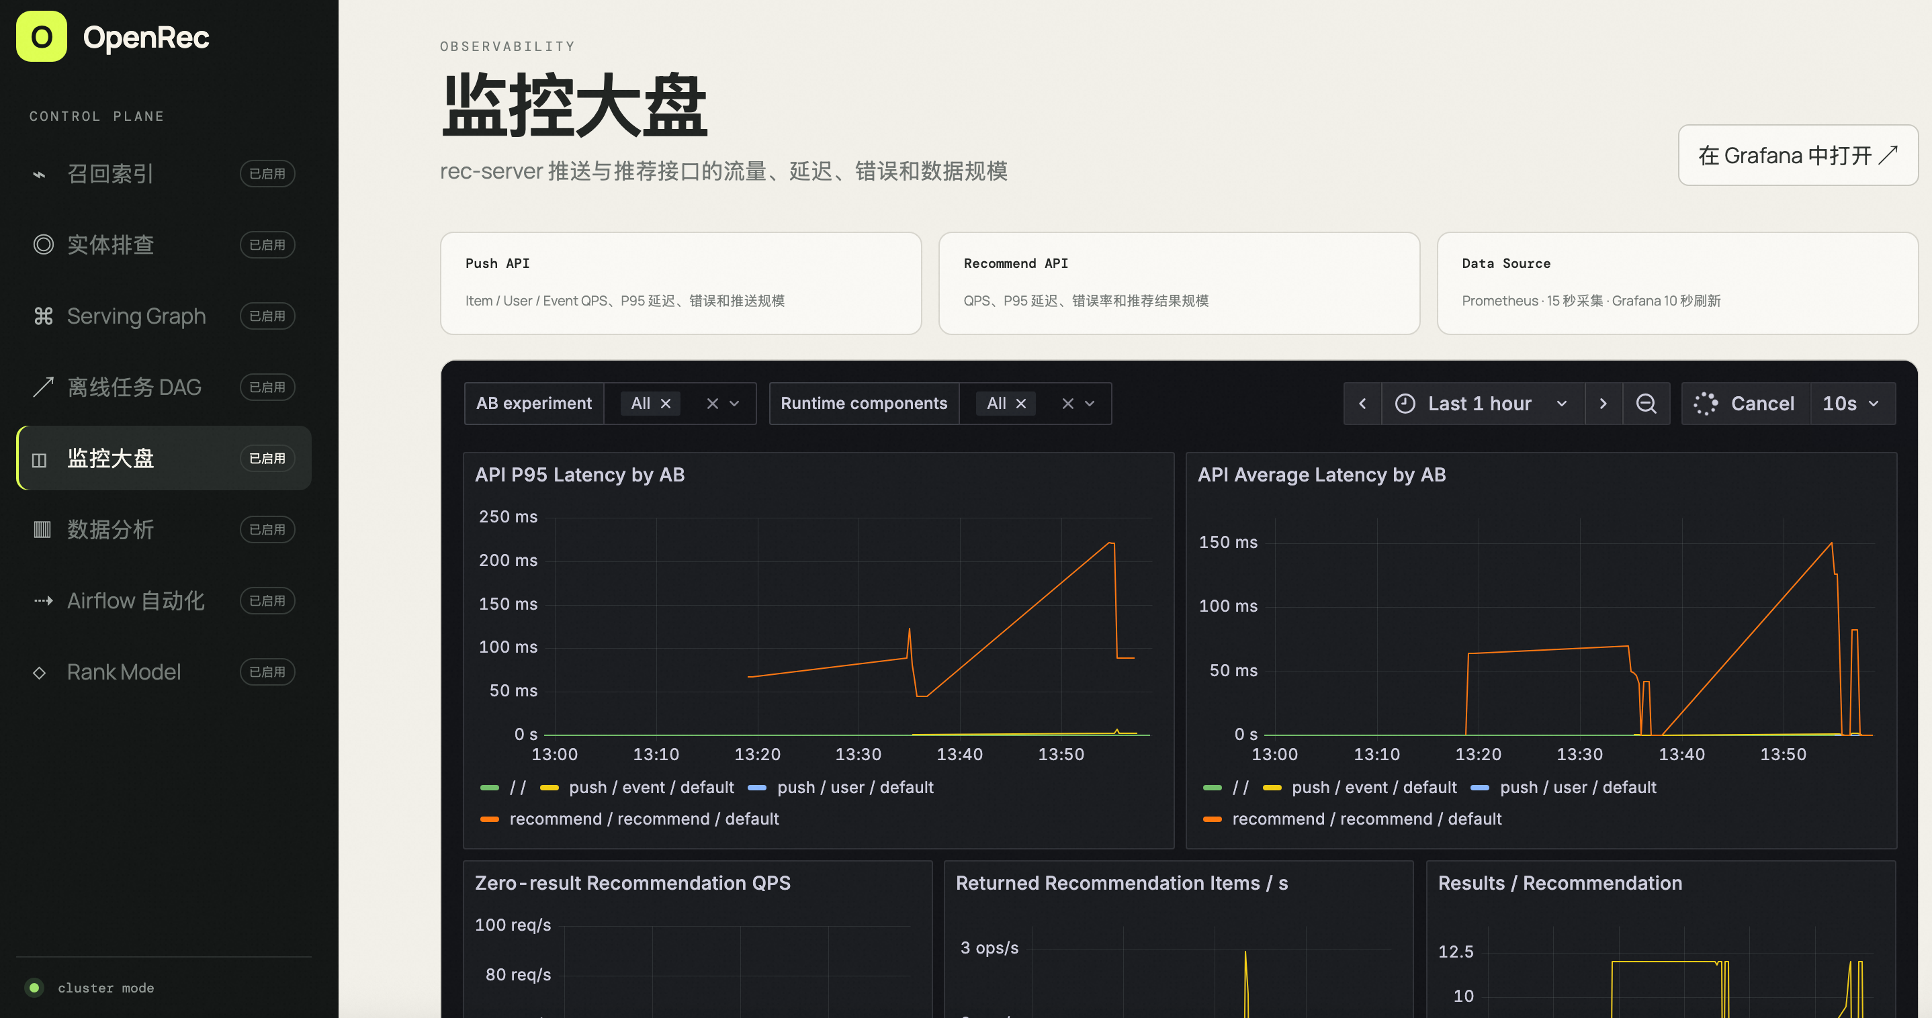
Task: Click the 数据分析 bars icon
Action: 42,530
